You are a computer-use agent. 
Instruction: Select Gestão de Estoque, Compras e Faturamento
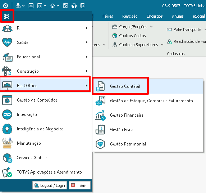(148, 101)
